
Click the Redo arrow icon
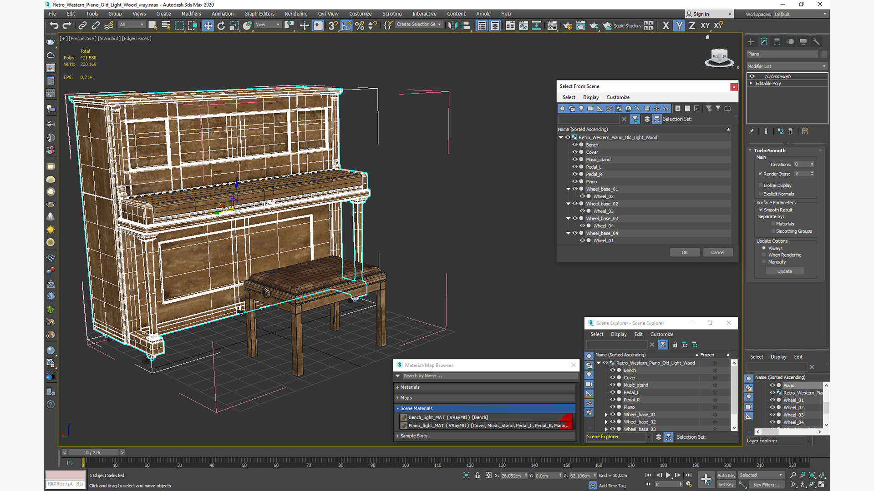67,25
